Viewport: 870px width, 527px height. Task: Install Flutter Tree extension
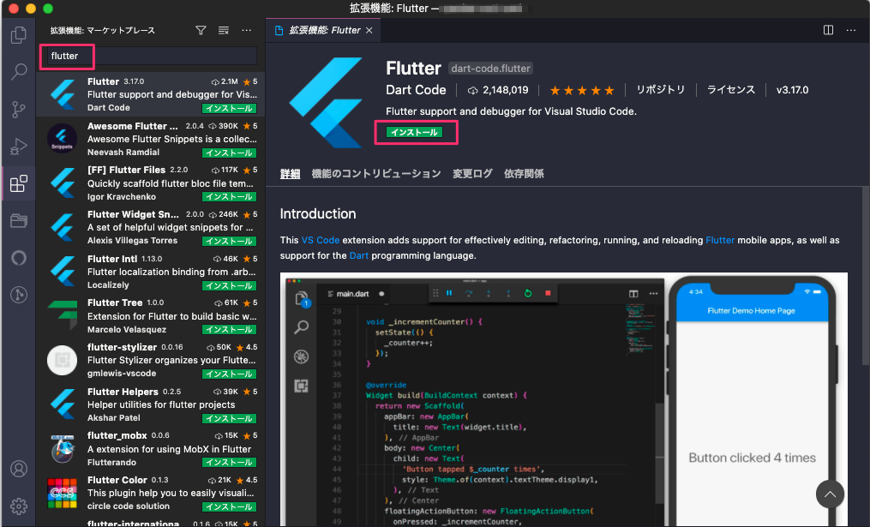point(229,330)
